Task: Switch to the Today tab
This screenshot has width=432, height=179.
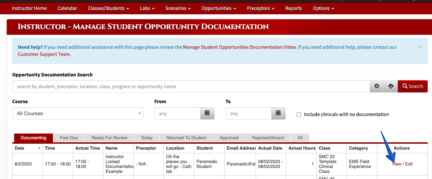Action: point(147,138)
